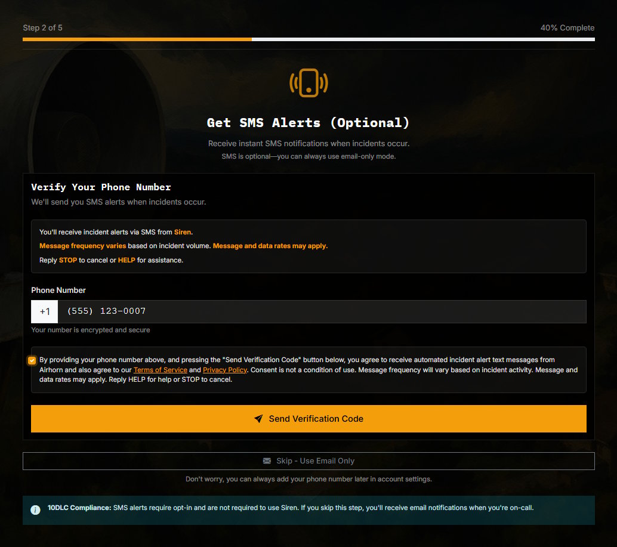Click the white unfilled progress bar portion
This screenshot has height=547, width=617.
[x=422, y=39]
